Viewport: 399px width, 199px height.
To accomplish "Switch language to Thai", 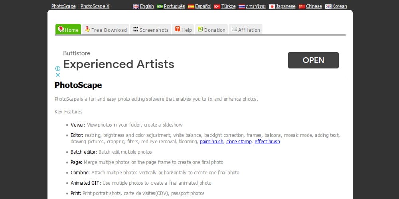I will pos(256,6).
